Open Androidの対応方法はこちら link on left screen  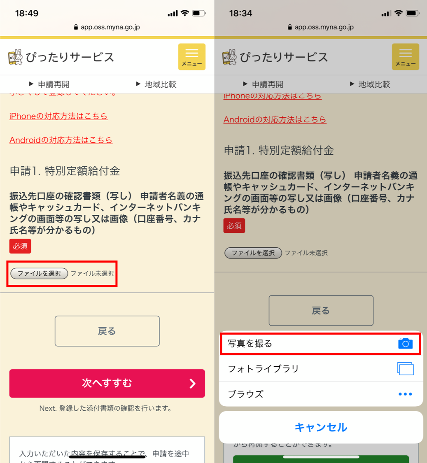(x=61, y=140)
